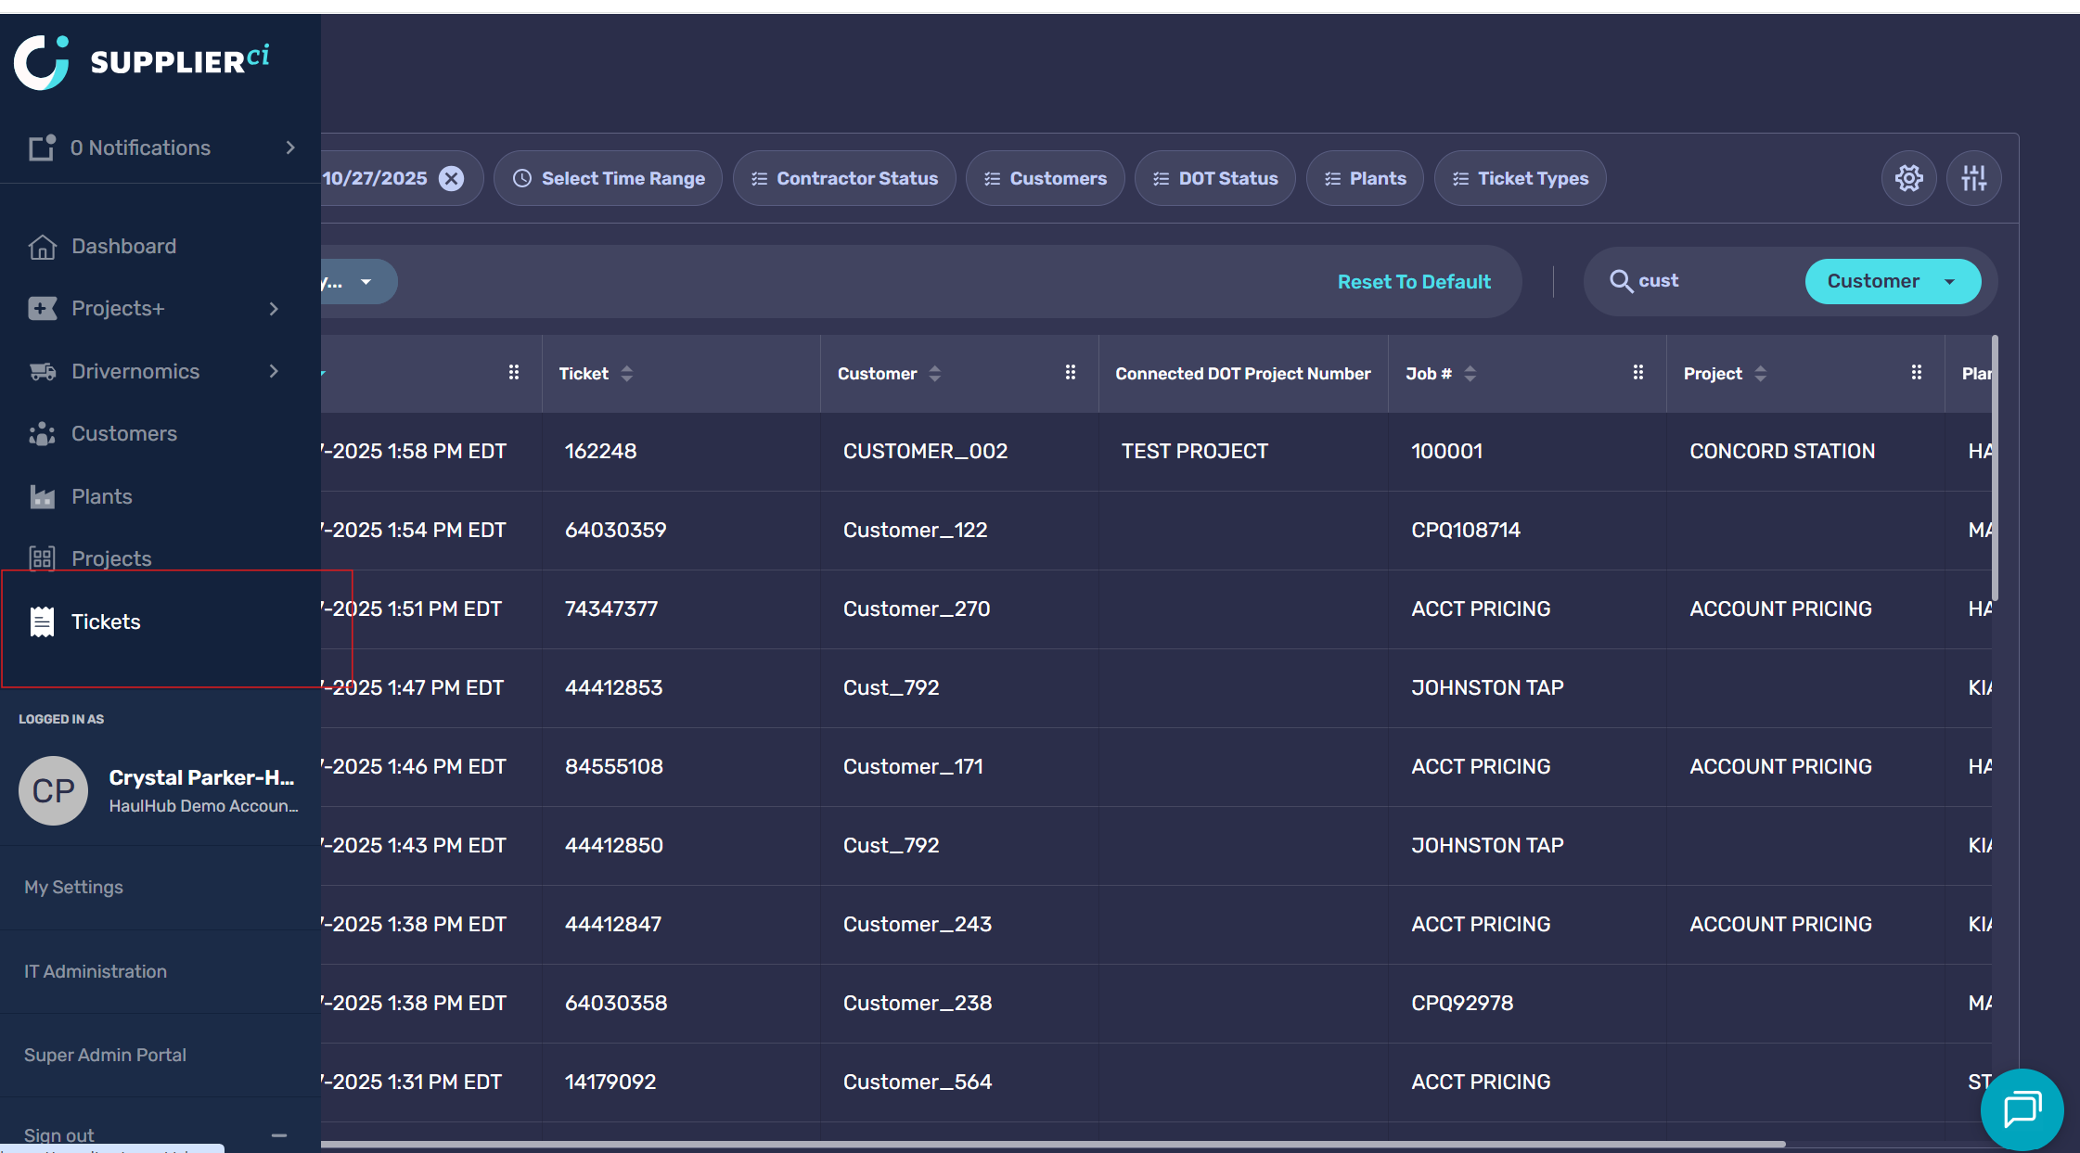The width and height of the screenshot is (2080, 1153).
Task: Click the search magnifier icon
Action: [1620, 281]
